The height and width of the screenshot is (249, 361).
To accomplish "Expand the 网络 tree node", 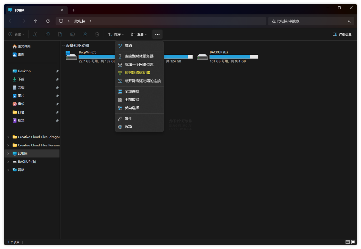I will [8, 170].
